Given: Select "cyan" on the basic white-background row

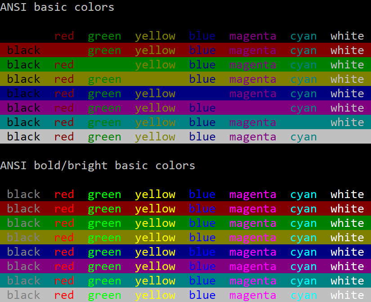Looking at the screenshot, I should click(304, 137).
